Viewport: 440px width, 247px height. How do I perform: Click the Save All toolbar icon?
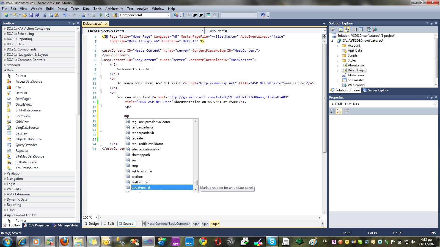tap(37, 15)
